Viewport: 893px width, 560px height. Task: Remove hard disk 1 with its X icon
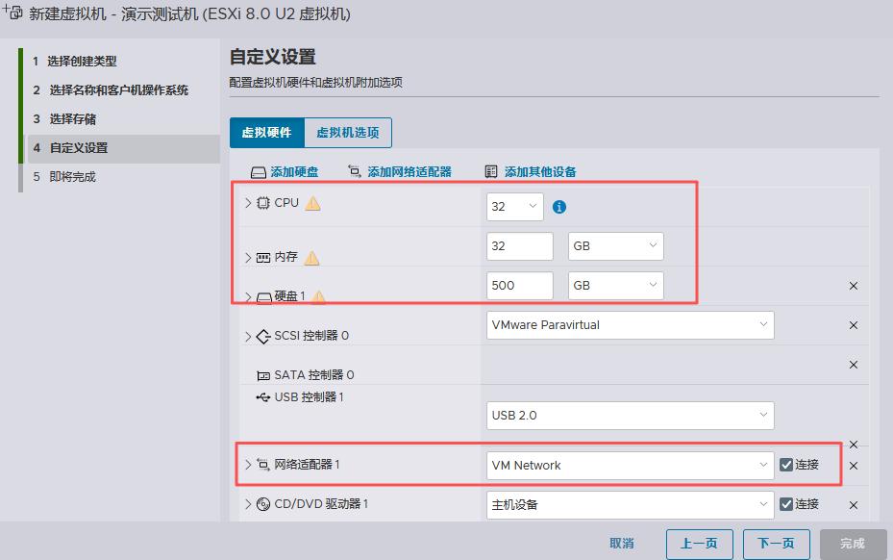tap(853, 286)
